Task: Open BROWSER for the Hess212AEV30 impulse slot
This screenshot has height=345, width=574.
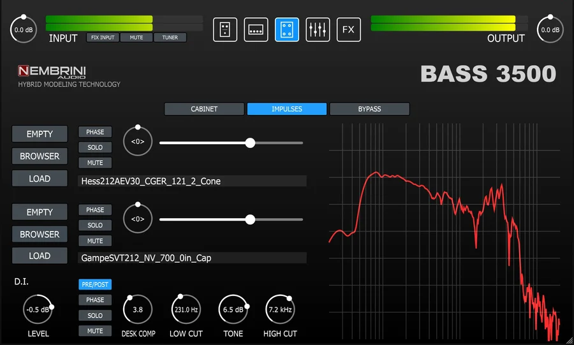Action: (40, 156)
